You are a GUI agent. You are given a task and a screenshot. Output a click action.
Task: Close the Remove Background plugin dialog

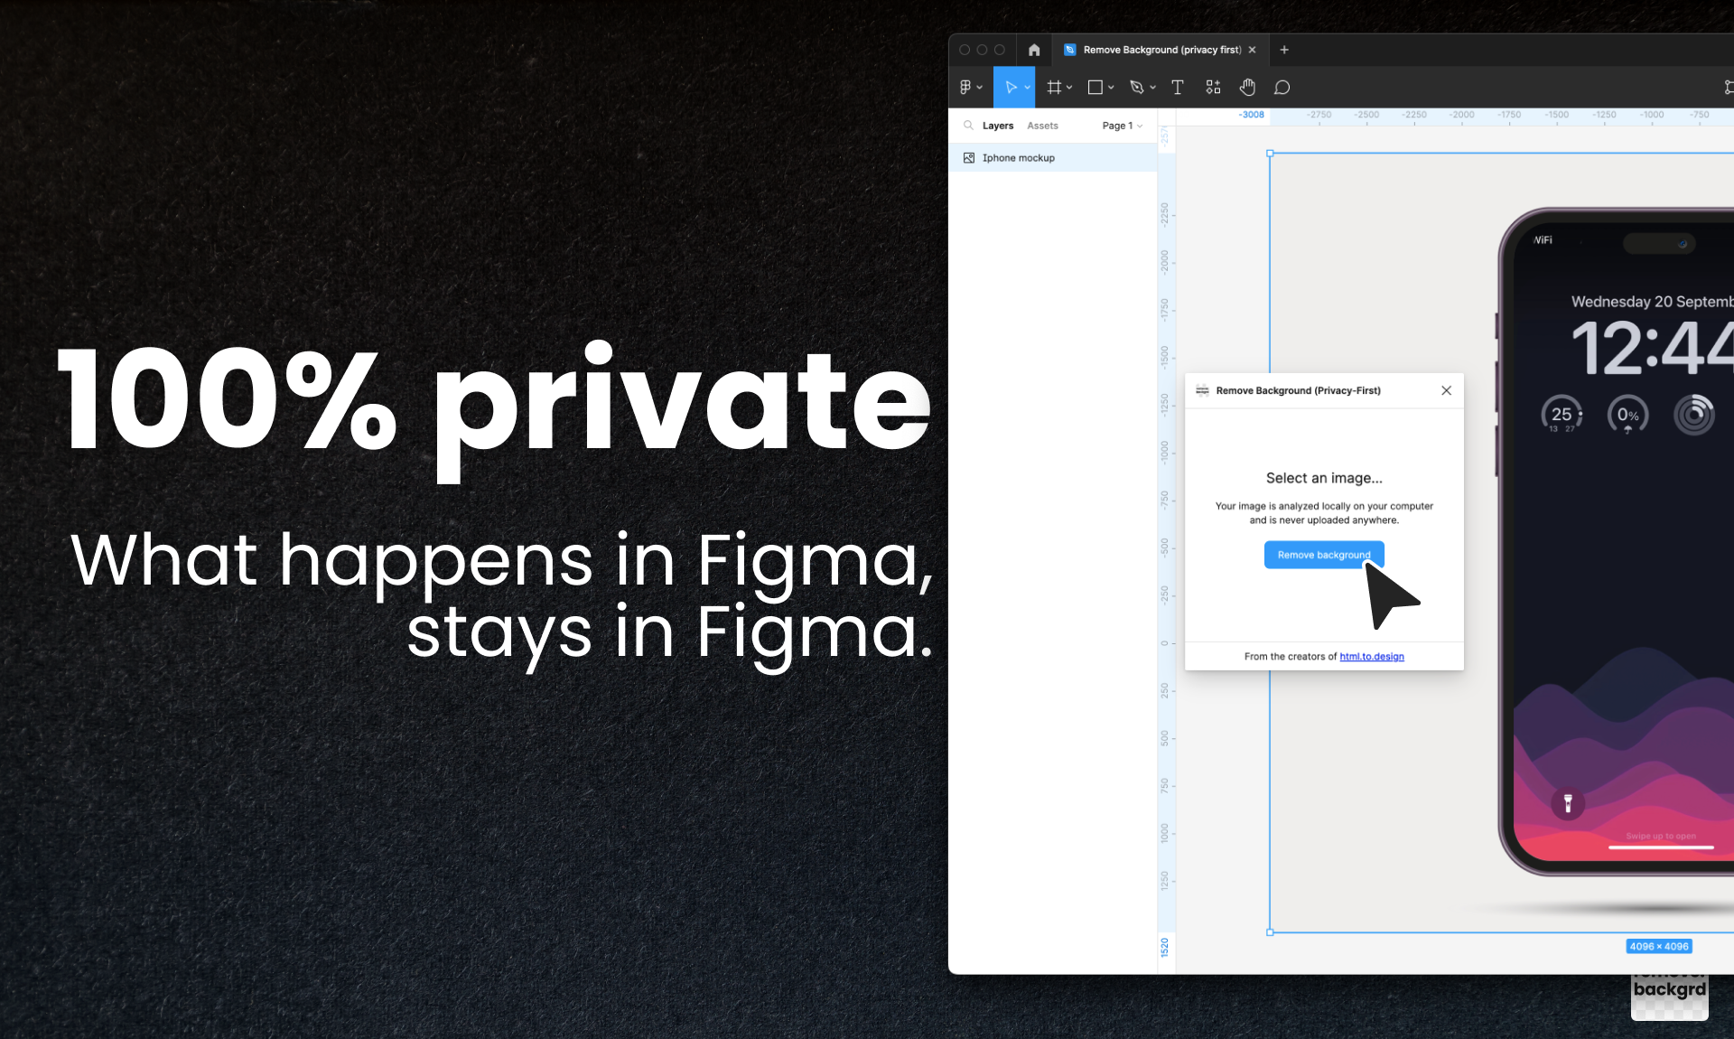tap(1446, 390)
